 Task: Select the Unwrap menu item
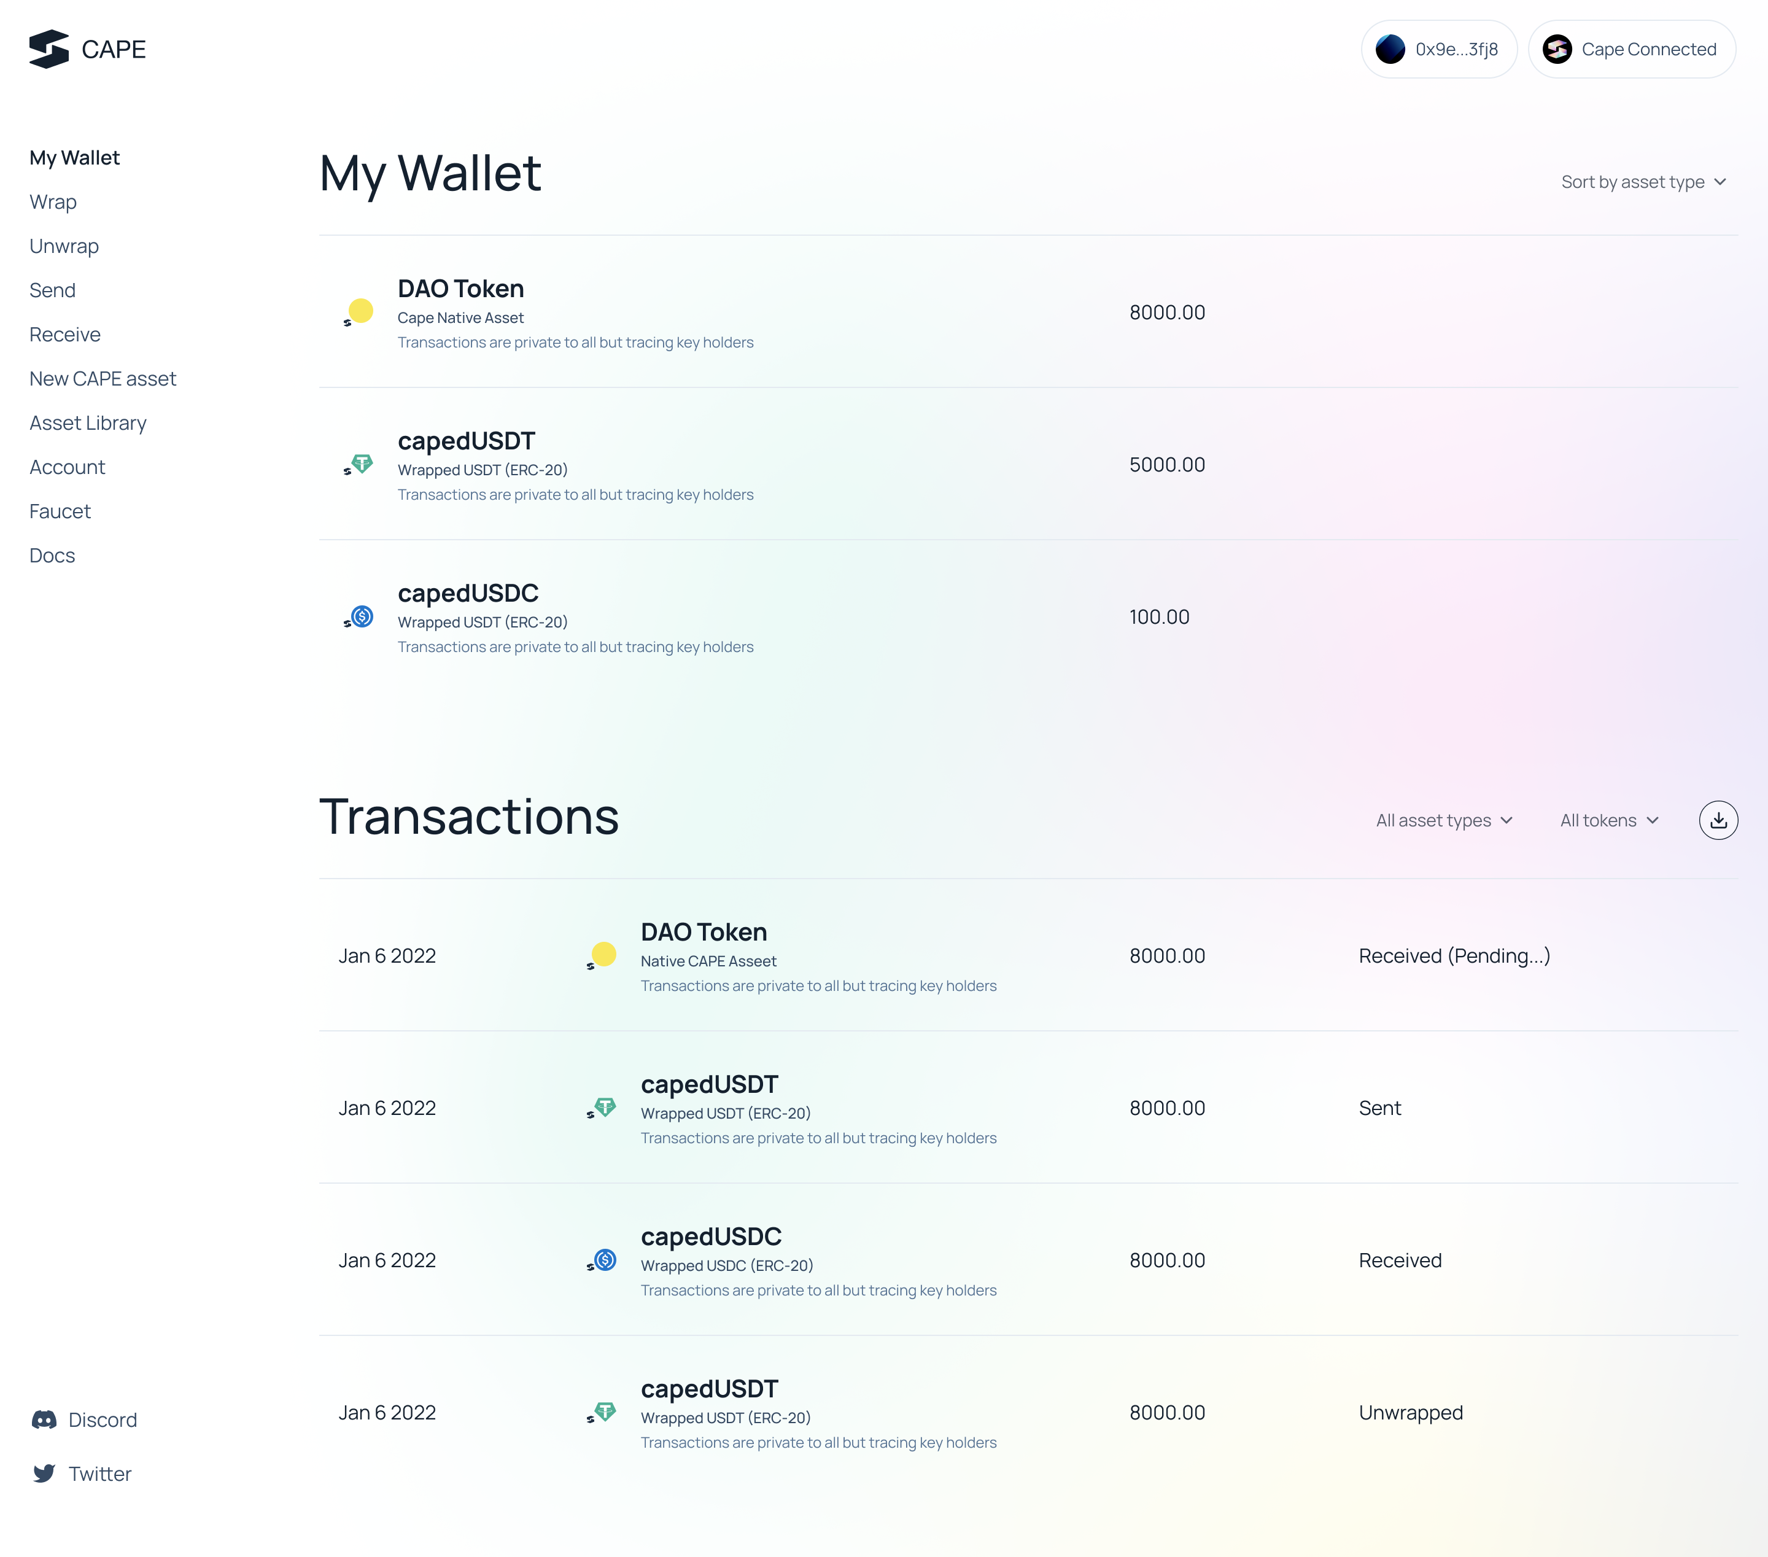(x=64, y=244)
